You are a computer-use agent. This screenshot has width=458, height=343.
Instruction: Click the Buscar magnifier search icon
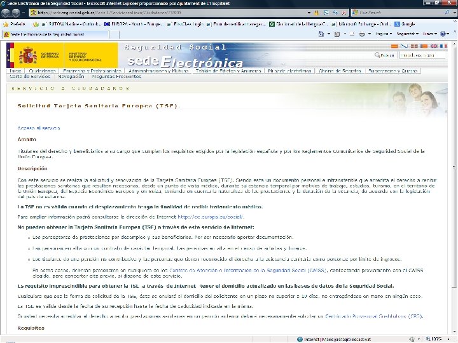point(377,55)
